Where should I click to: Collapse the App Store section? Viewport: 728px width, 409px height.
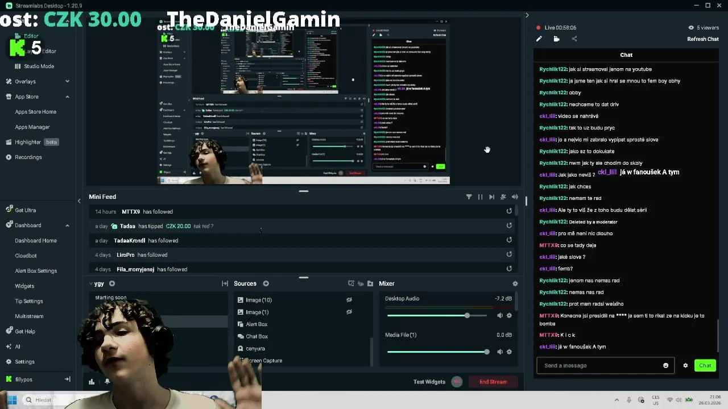pyautogui.click(x=67, y=97)
